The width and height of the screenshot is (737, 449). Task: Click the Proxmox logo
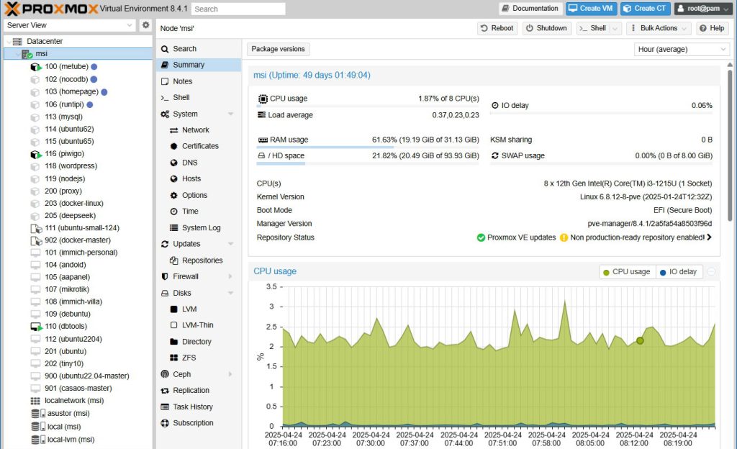51,9
